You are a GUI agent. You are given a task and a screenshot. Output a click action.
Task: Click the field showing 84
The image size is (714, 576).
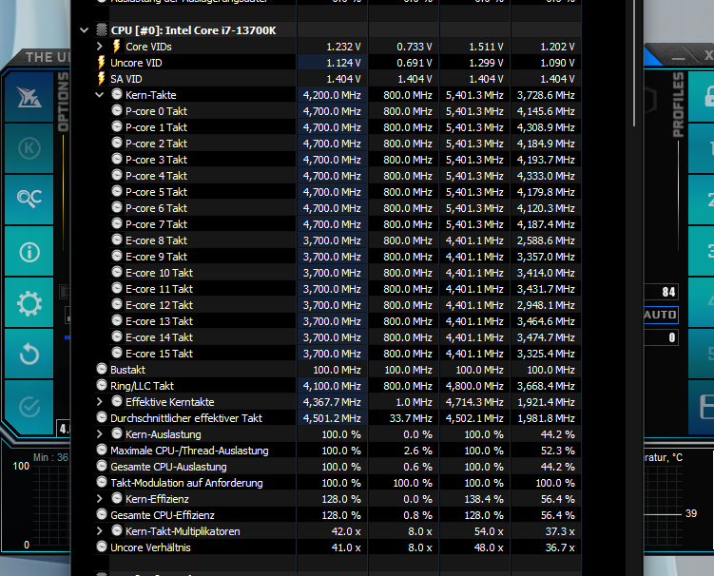pyautogui.click(x=661, y=292)
